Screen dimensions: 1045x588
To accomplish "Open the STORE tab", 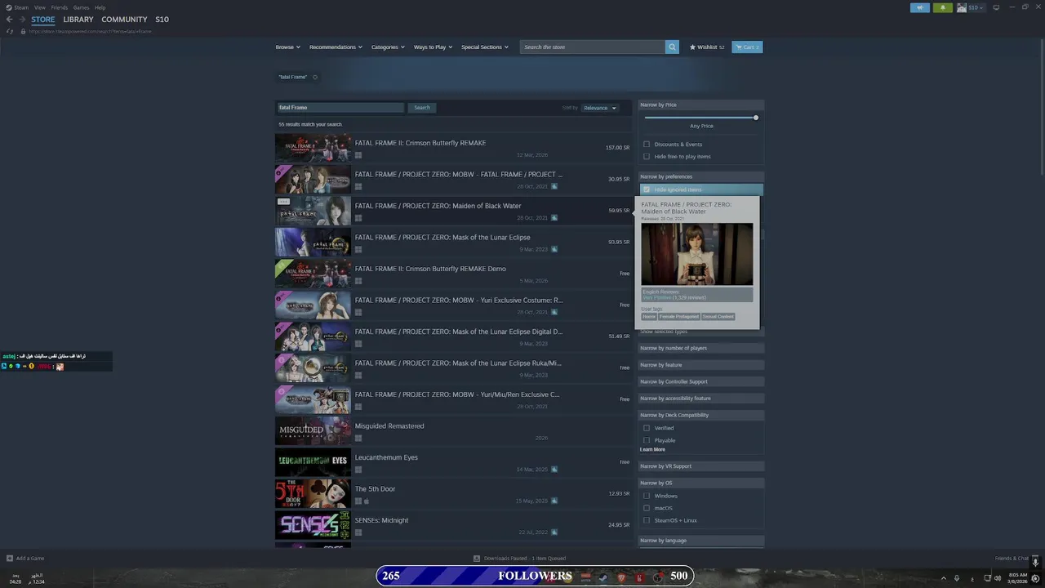I will (x=43, y=20).
